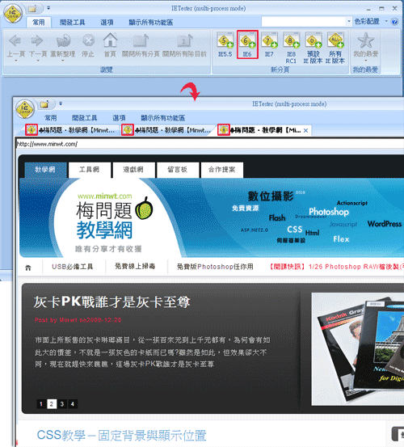Click the help question mark icon
The height and width of the screenshot is (447, 404).
(x=394, y=22)
